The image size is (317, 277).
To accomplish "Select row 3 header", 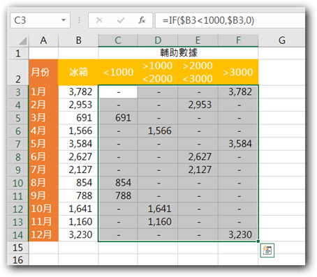I will tap(18, 92).
